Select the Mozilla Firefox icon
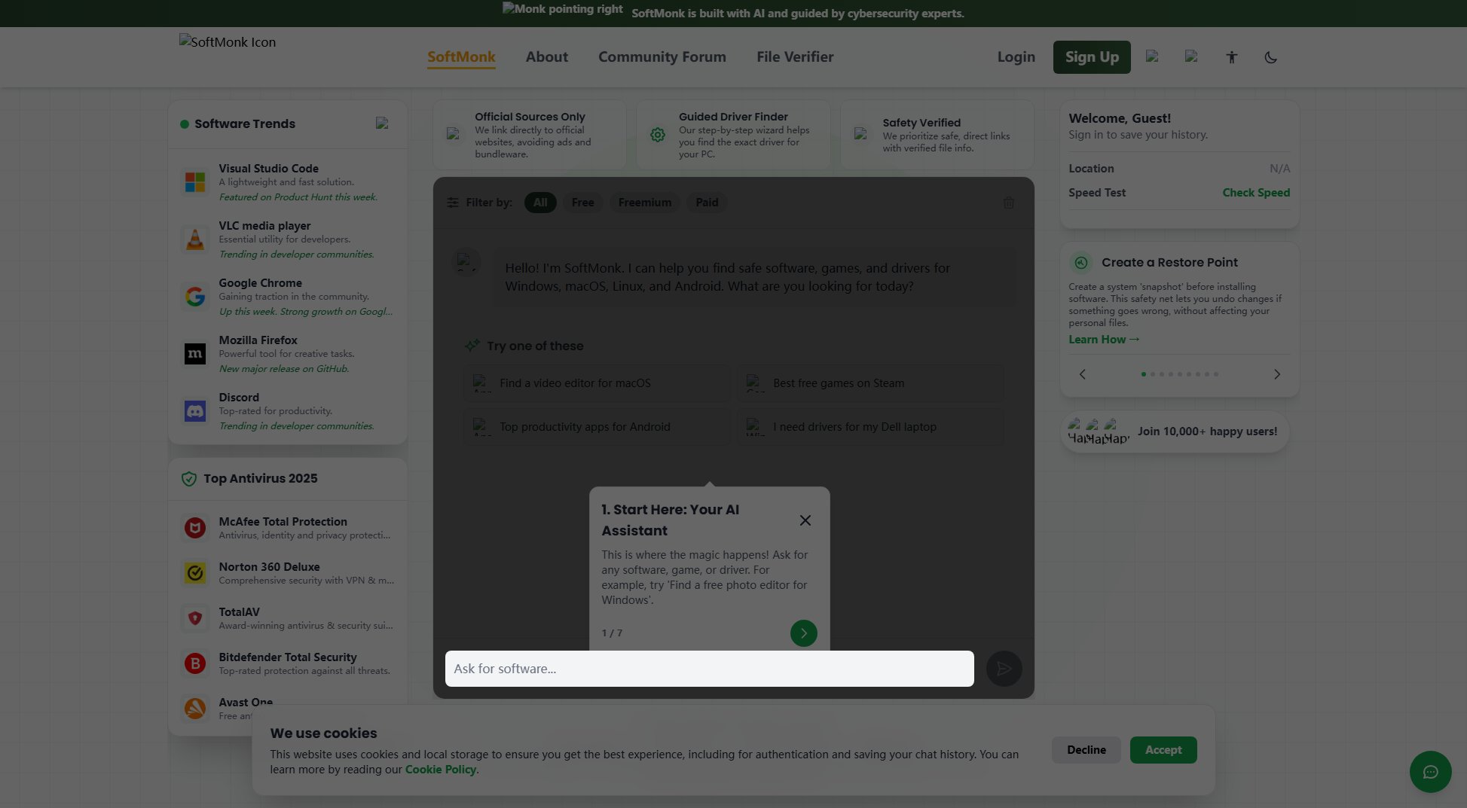The width and height of the screenshot is (1467, 808). (x=195, y=354)
